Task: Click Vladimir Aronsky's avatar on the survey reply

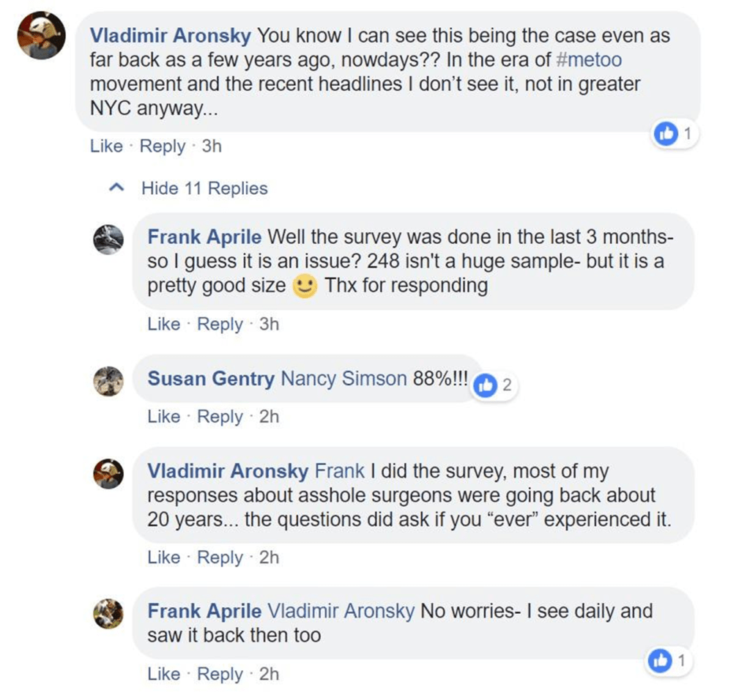Action: click(108, 474)
